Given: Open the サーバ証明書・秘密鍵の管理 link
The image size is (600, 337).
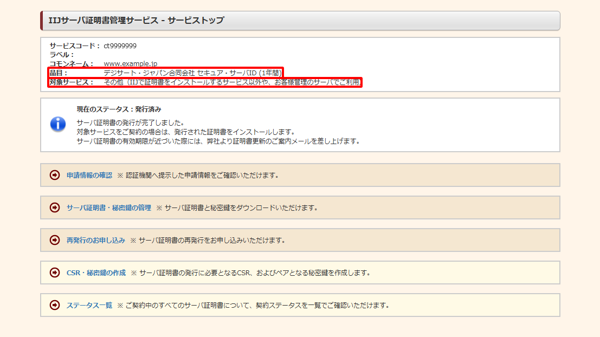Looking at the screenshot, I should click(108, 208).
